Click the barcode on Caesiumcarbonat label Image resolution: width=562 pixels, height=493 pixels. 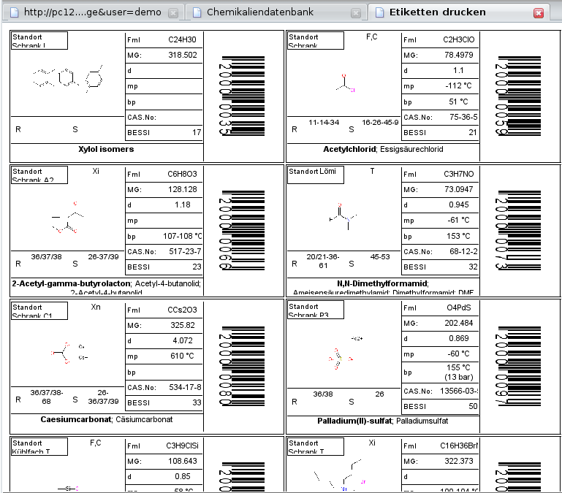[x=242, y=366]
